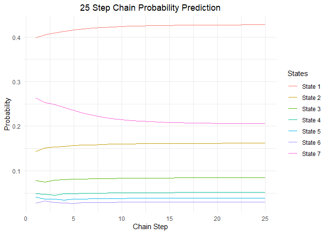328x234 pixels.
Task: Click the State 2 legend color line
Action: (293, 97)
